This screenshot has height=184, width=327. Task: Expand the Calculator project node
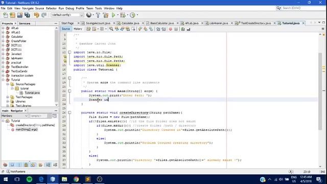pyautogui.click(x=3, y=37)
